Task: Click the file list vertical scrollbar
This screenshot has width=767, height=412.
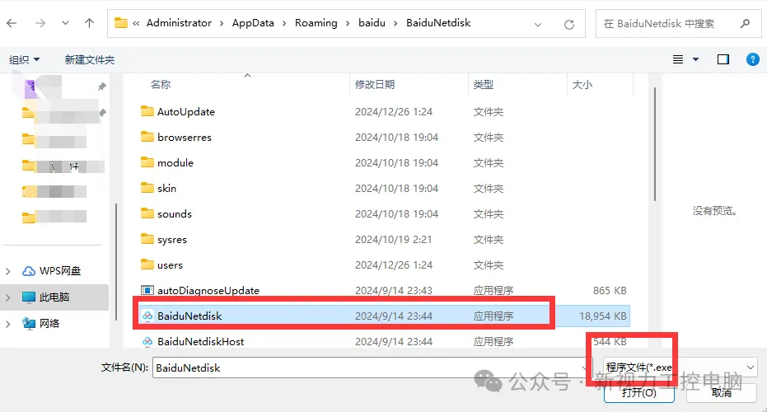Action: click(654, 144)
